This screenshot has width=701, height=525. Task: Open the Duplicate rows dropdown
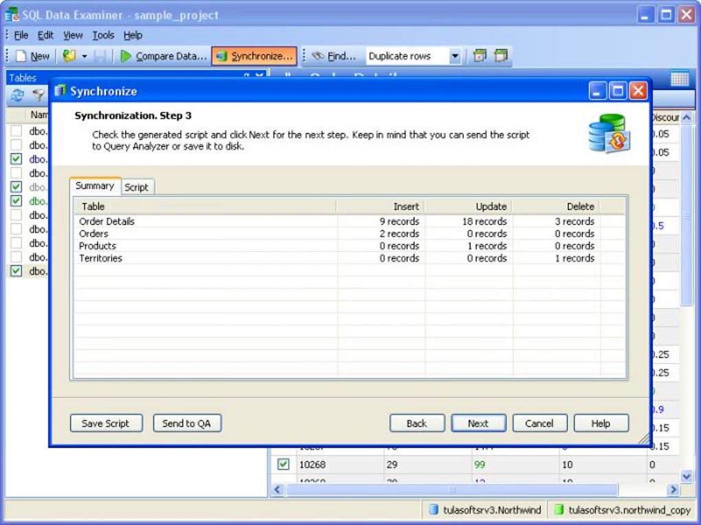point(456,56)
